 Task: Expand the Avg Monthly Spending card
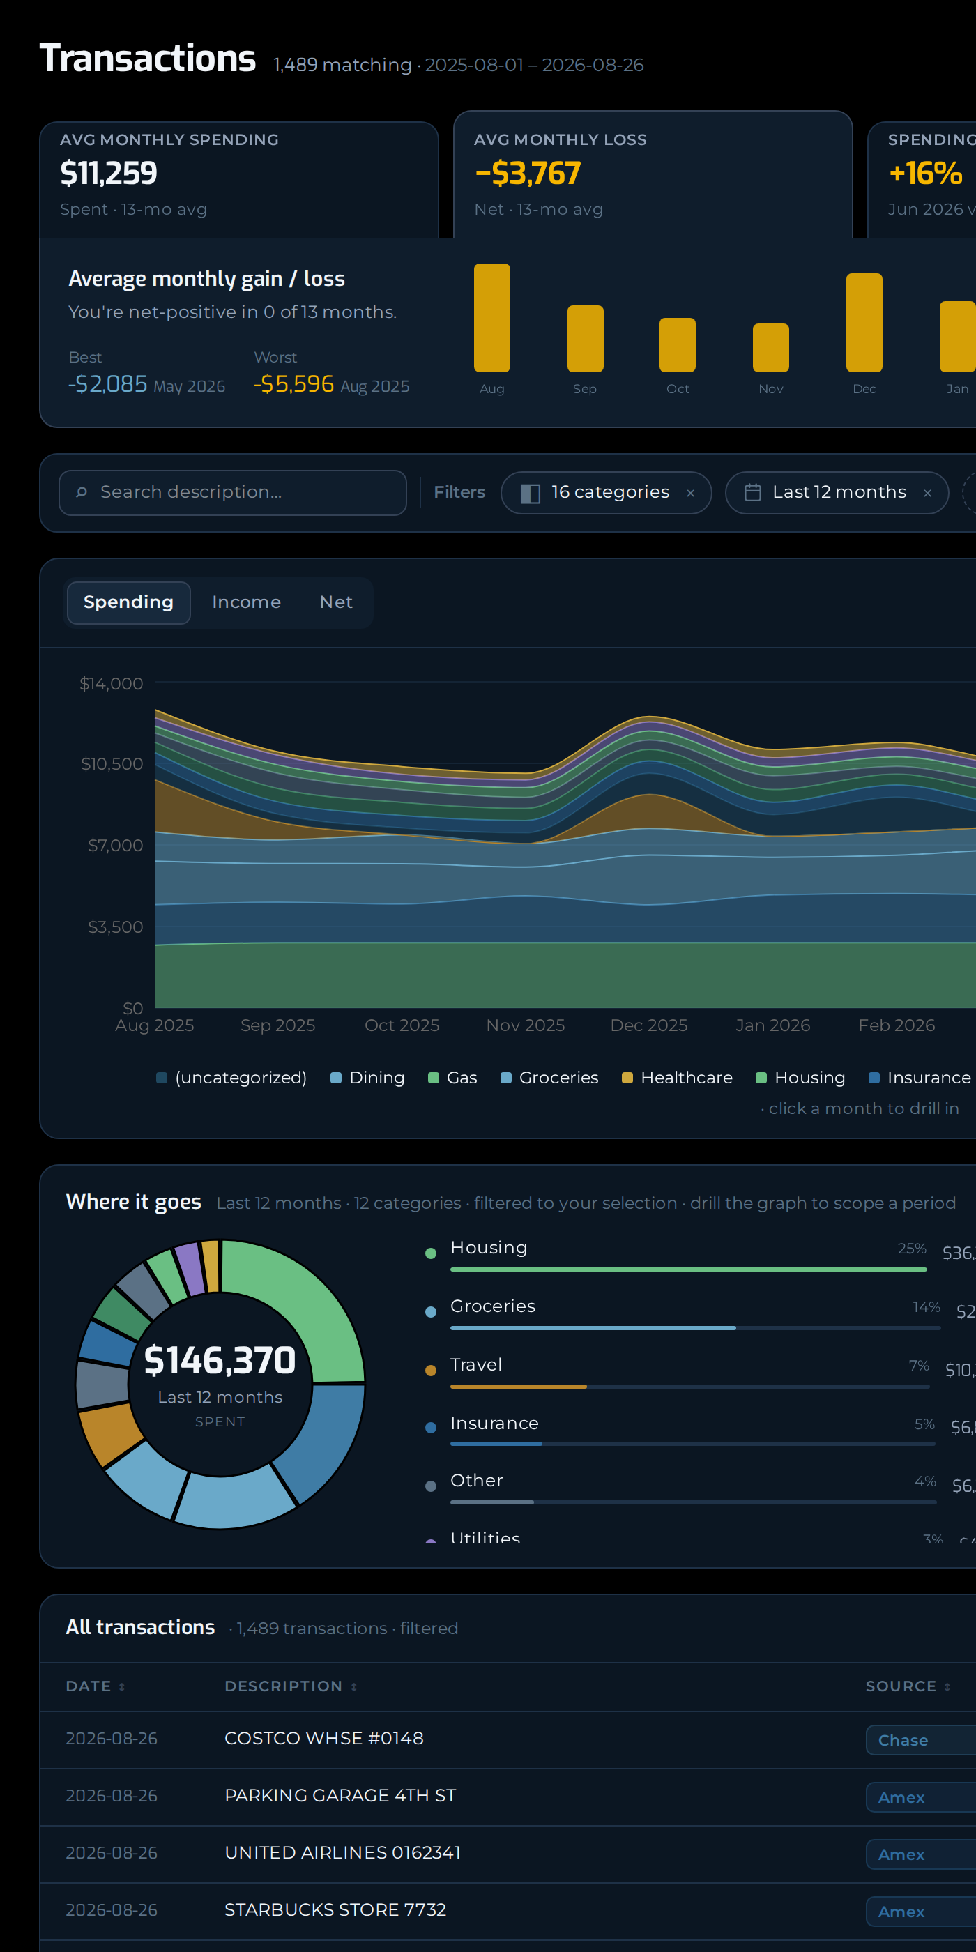[238, 181]
